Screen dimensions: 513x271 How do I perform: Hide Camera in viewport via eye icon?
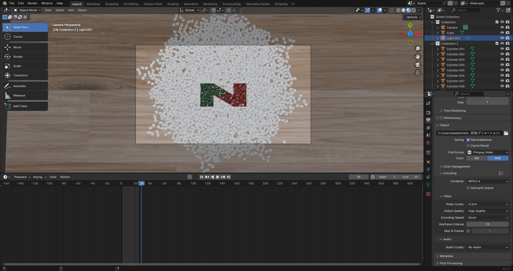tap(502, 27)
